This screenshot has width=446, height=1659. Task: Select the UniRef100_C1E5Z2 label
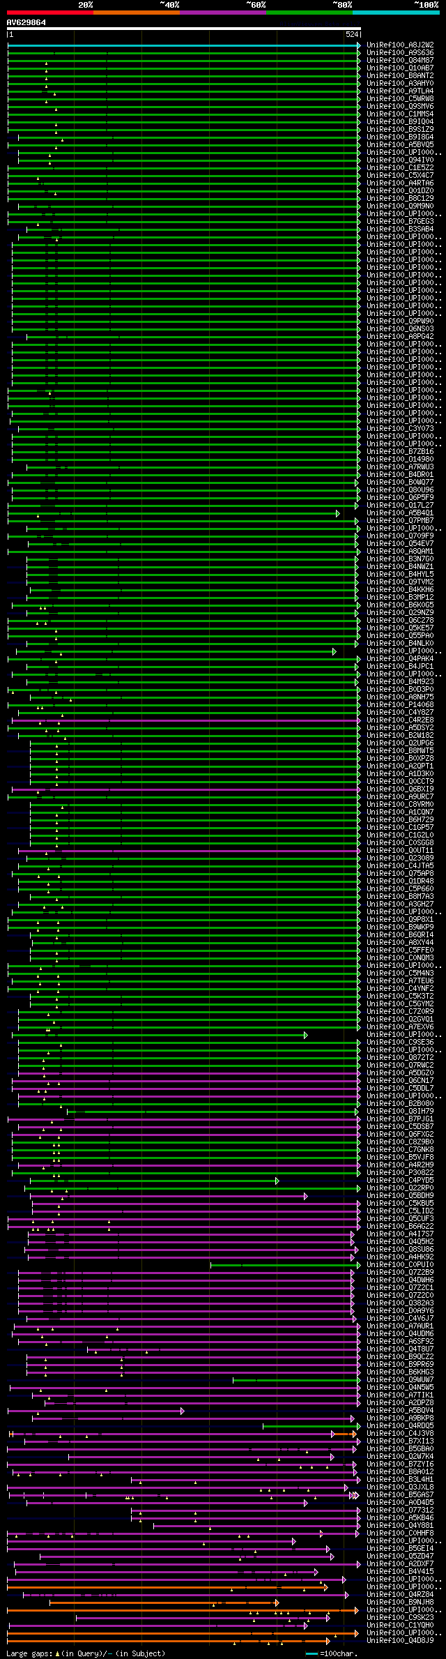pos(400,168)
